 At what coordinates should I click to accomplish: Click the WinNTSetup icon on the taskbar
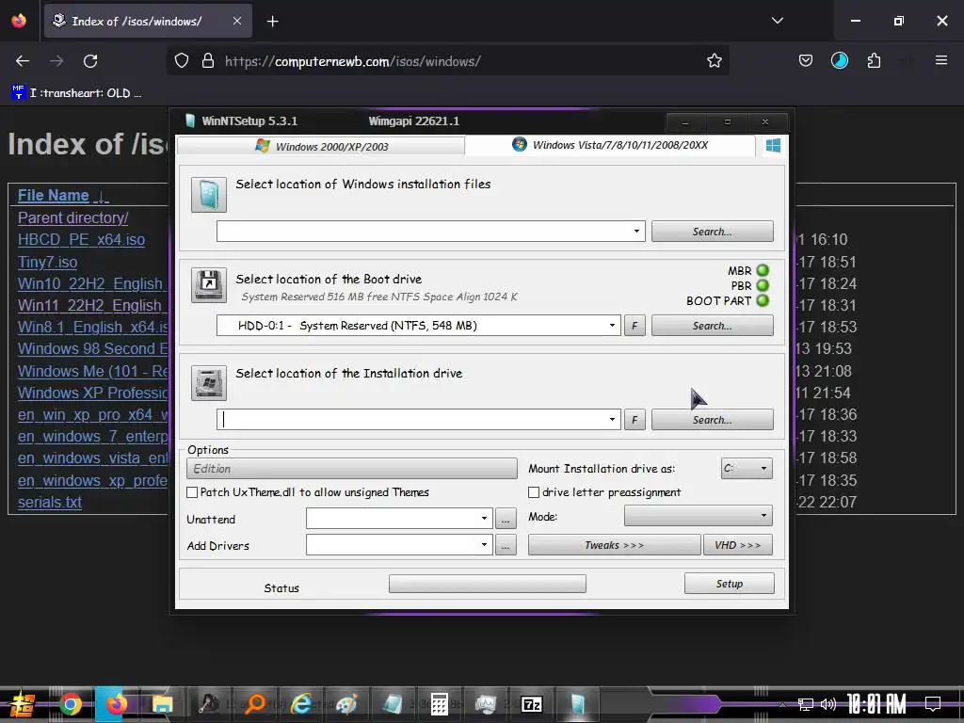577,704
